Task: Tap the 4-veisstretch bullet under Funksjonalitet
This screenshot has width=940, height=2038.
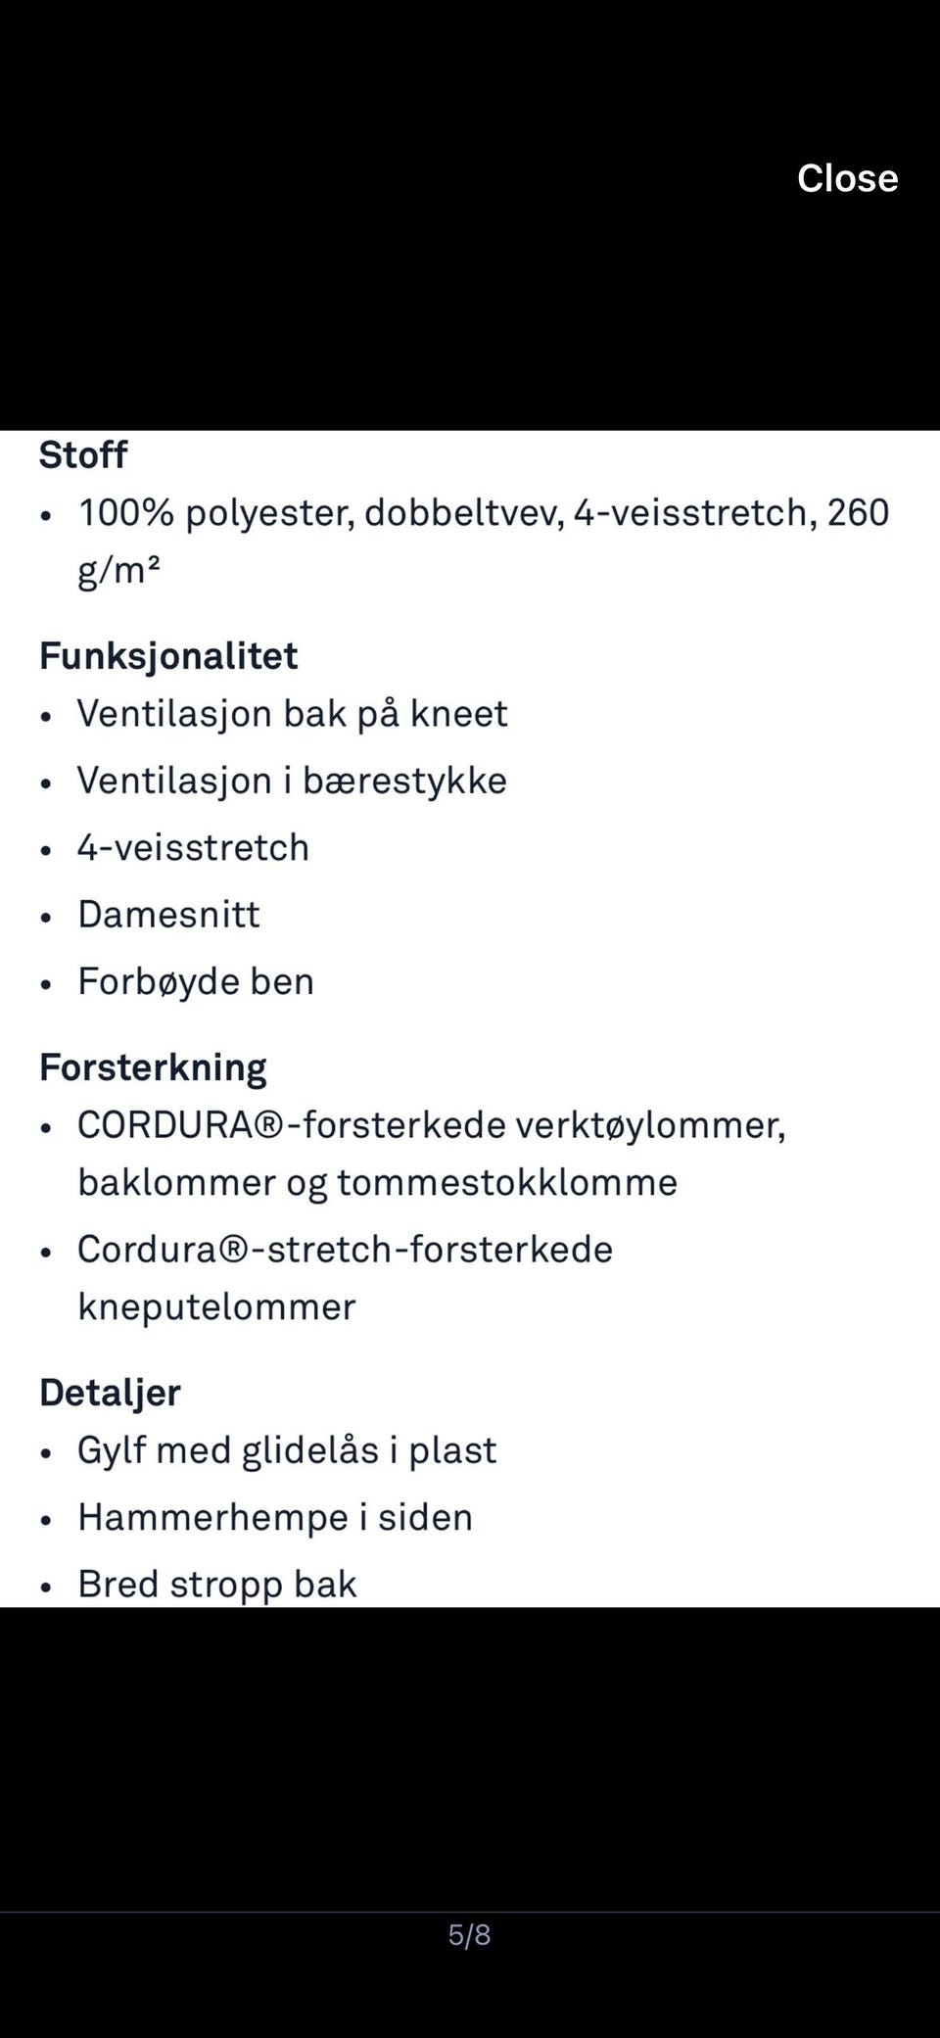Action: click(x=194, y=847)
